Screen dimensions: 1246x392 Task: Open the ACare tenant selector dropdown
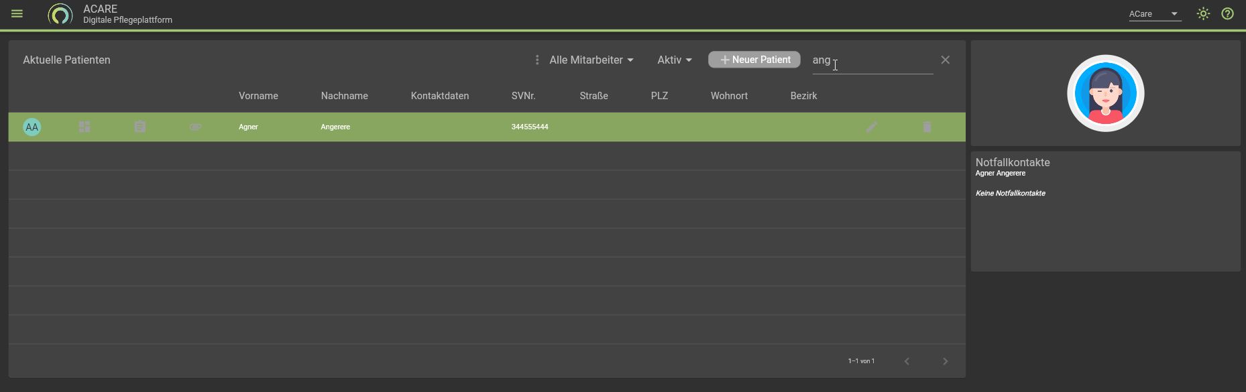[x=1154, y=14]
